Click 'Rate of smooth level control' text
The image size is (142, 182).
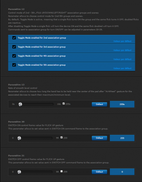[x=23, y=88]
